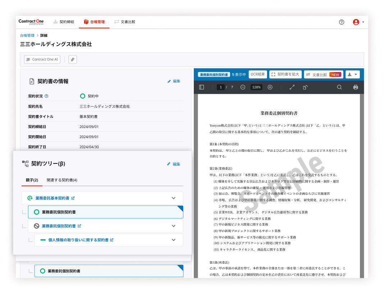Click the fit-to-screen diagonal arrows icon
Screen dimensions: 384x294
(x=292, y=87)
